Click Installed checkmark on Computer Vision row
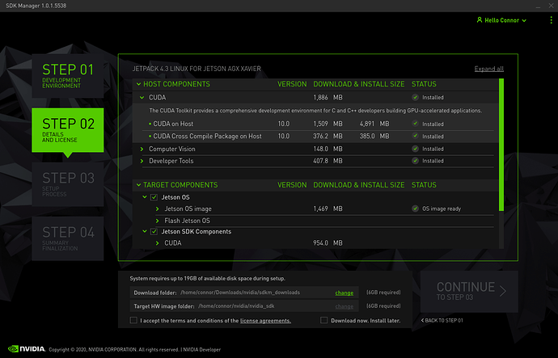558x358 pixels. pyautogui.click(x=415, y=149)
